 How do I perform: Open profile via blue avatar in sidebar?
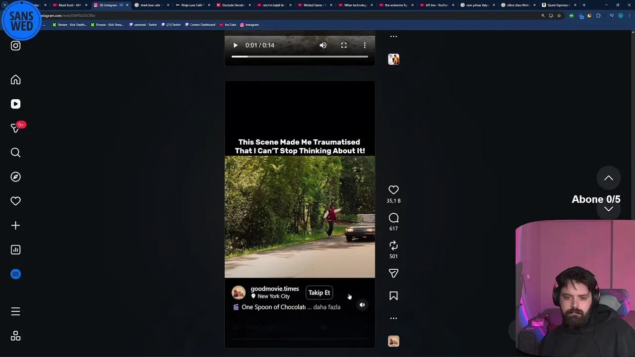[x=15, y=274]
